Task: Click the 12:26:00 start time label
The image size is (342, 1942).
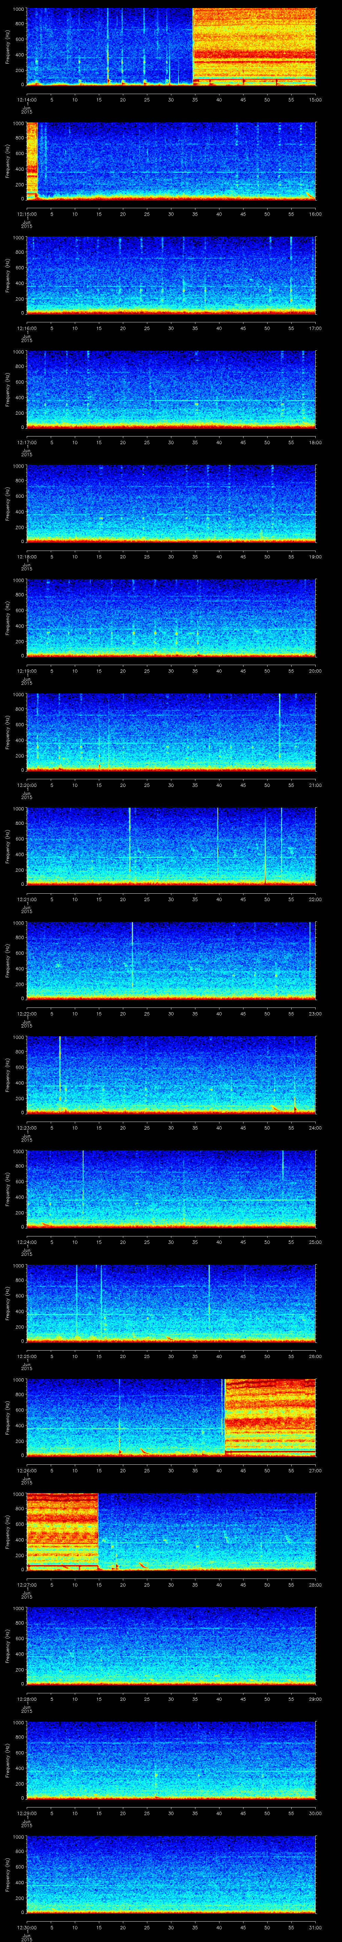Action: [27, 1471]
